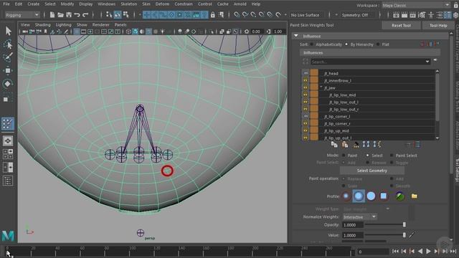Viewport: 459px width, 258px height.
Task: Open the Skeleton menu
Action: [x=129, y=4]
